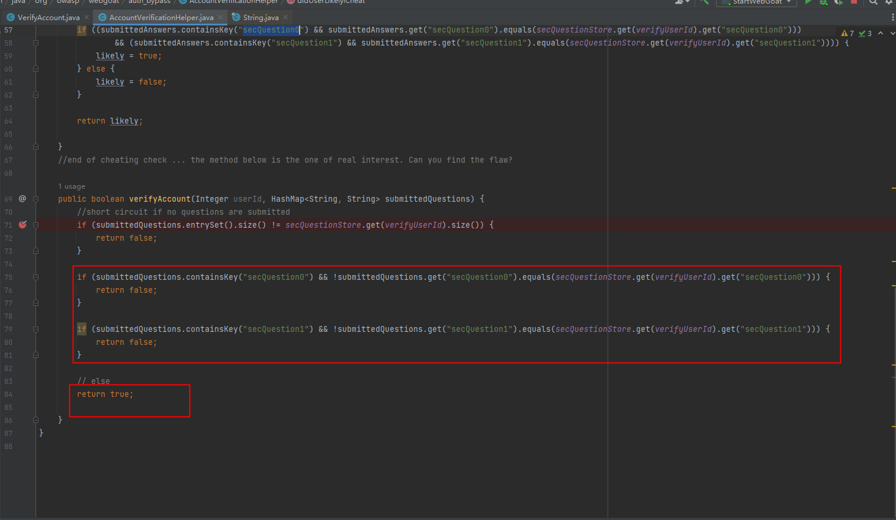Screen dimensions: 896x520
Task: Open the StartWebGoat run configuration dropdown
Action: tap(757, 2)
